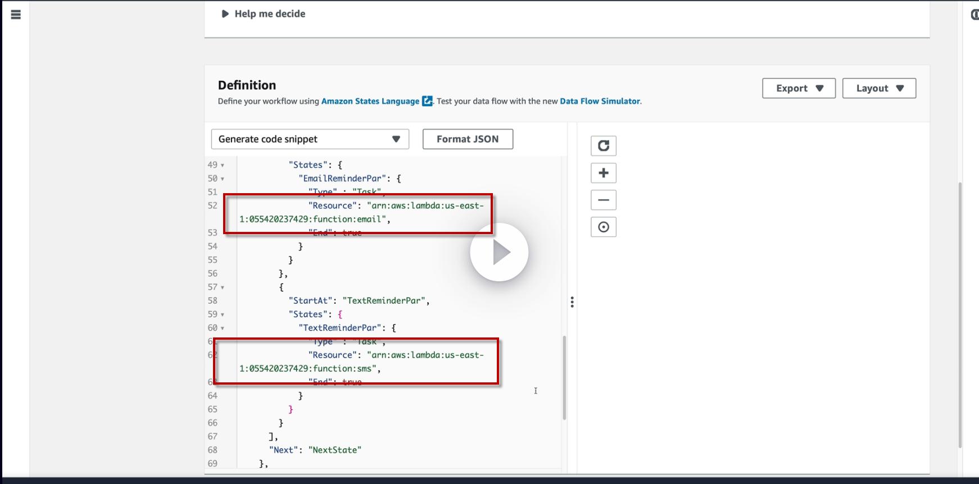Image resolution: width=979 pixels, height=484 pixels.
Task: Fold the TextReminderPar block at line 60
Action: click(x=223, y=328)
